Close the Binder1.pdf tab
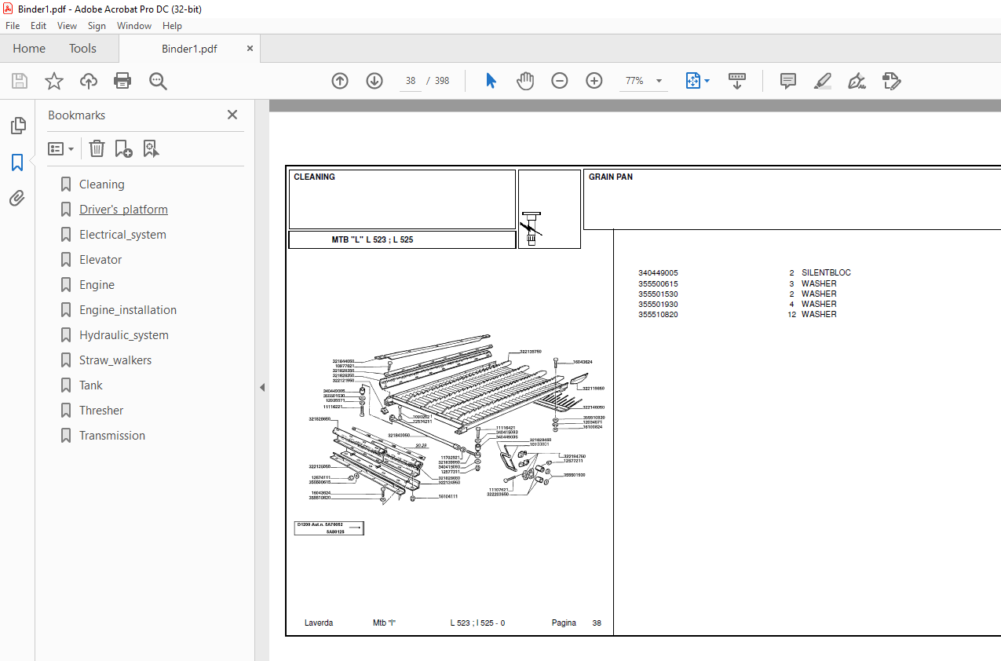 (x=250, y=48)
